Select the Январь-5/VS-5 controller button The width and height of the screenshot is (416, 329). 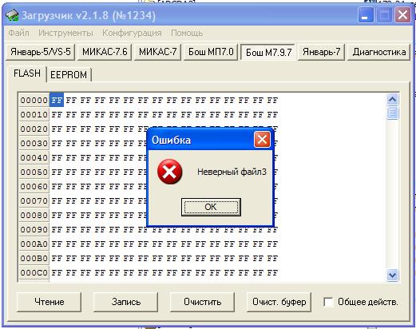coord(41,52)
